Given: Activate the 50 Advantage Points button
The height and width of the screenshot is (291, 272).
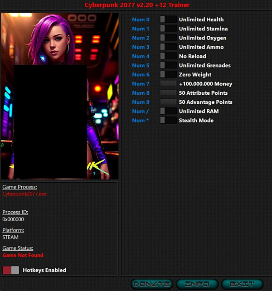Looking at the screenshot, I should pos(168,102).
